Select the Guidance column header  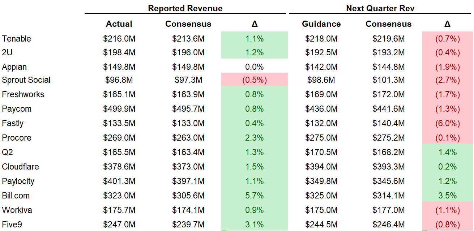321,24
